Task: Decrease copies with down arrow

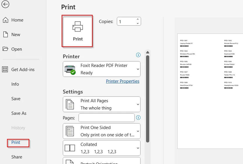Action: click(x=138, y=23)
